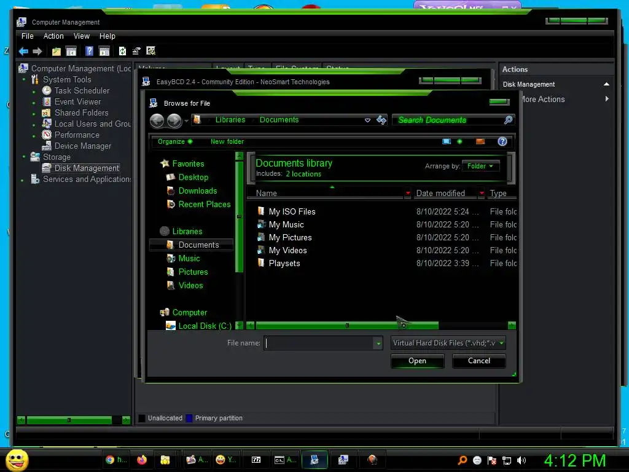The width and height of the screenshot is (629, 472).
Task: Open the Action menu
Action: 53,36
